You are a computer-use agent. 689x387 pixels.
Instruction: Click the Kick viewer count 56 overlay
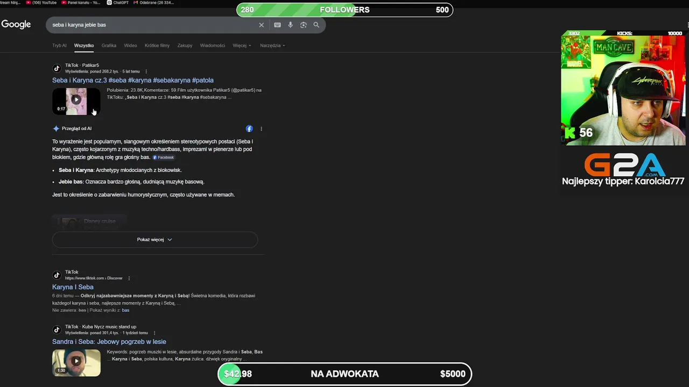tap(579, 133)
